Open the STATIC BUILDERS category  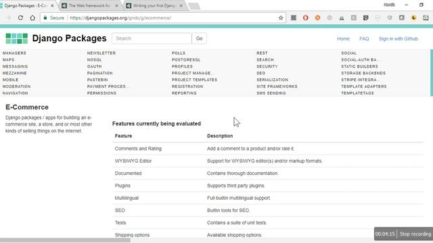(359, 67)
